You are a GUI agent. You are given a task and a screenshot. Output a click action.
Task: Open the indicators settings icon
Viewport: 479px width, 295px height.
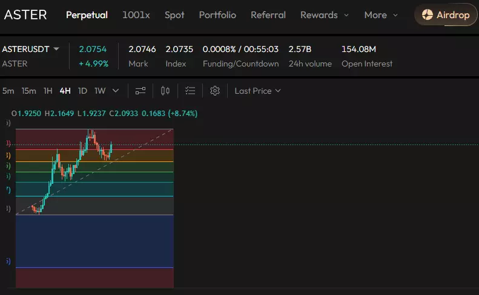140,91
